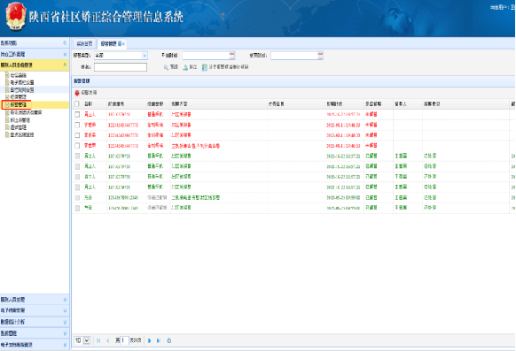Click the name input field
Image resolution: width=516 pixels, height=351 pixels.
tap(121, 67)
